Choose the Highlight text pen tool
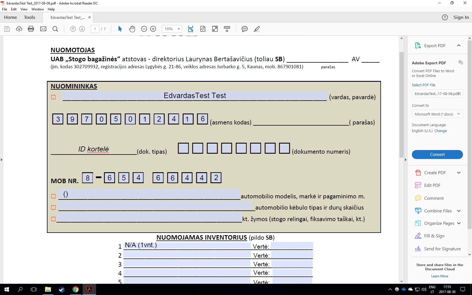This screenshot has width=472, height=295. pyautogui.click(x=257, y=29)
